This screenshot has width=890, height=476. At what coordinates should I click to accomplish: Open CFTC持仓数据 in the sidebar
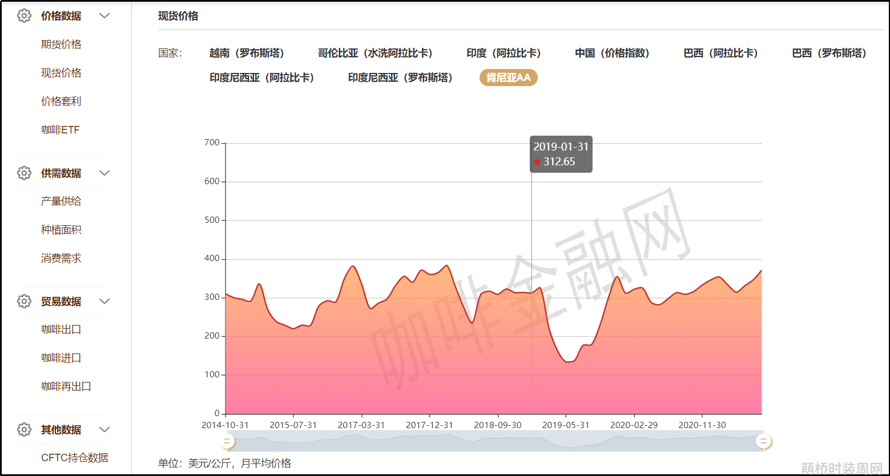(75, 458)
